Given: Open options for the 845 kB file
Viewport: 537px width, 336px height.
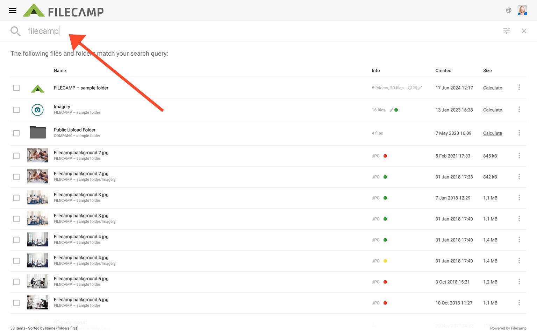Looking at the screenshot, I should point(519,155).
